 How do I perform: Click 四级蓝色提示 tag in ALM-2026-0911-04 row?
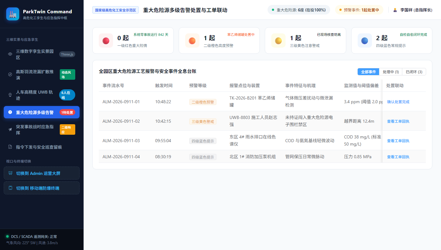tap(203, 157)
